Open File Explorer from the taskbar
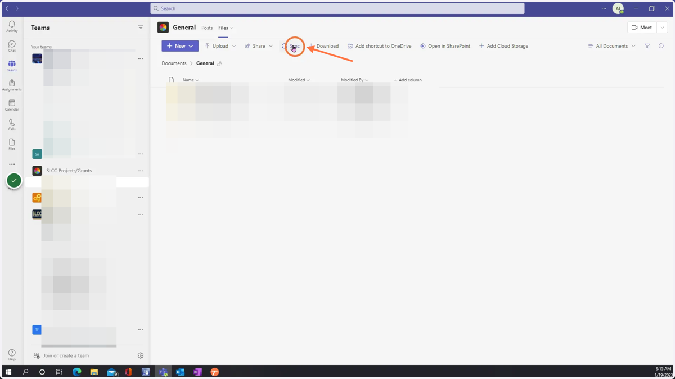 click(94, 372)
